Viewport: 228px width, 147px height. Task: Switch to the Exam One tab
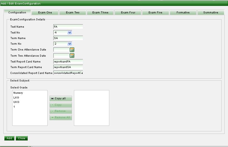[x=45, y=13]
